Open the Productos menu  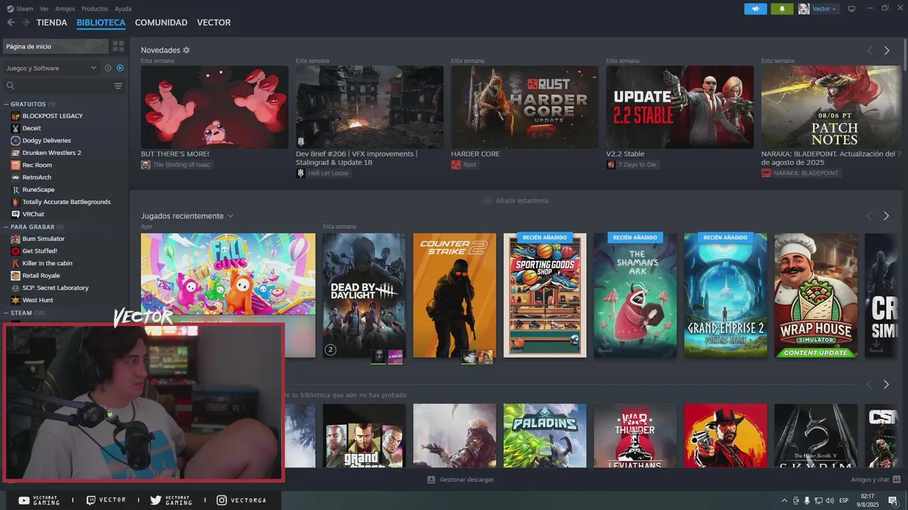tap(94, 8)
